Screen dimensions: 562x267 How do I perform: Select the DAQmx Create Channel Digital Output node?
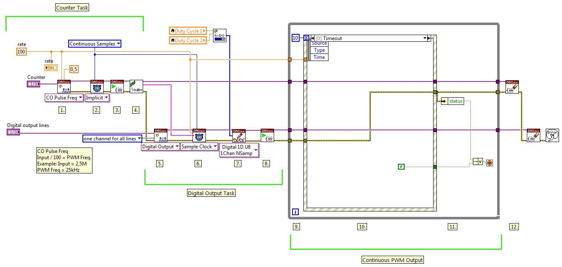coord(161,135)
